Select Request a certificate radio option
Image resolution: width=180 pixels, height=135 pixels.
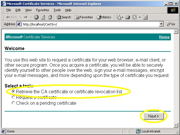[x=13, y=97]
